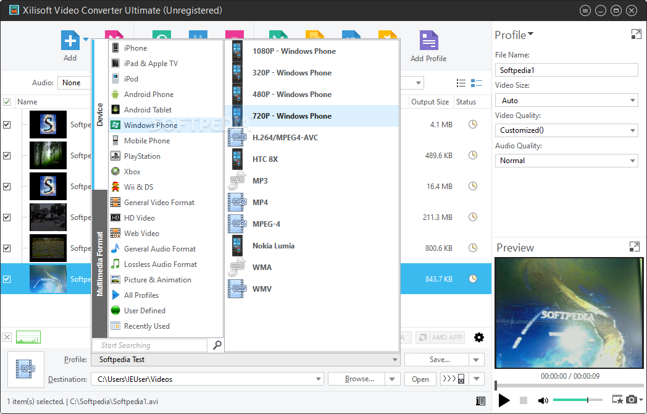Click the Open button
The width and height of the screenshot is (647, 414).
[420, 379]
